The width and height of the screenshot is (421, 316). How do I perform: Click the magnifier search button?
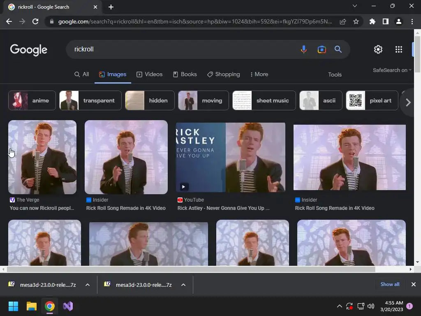[338, 49]
